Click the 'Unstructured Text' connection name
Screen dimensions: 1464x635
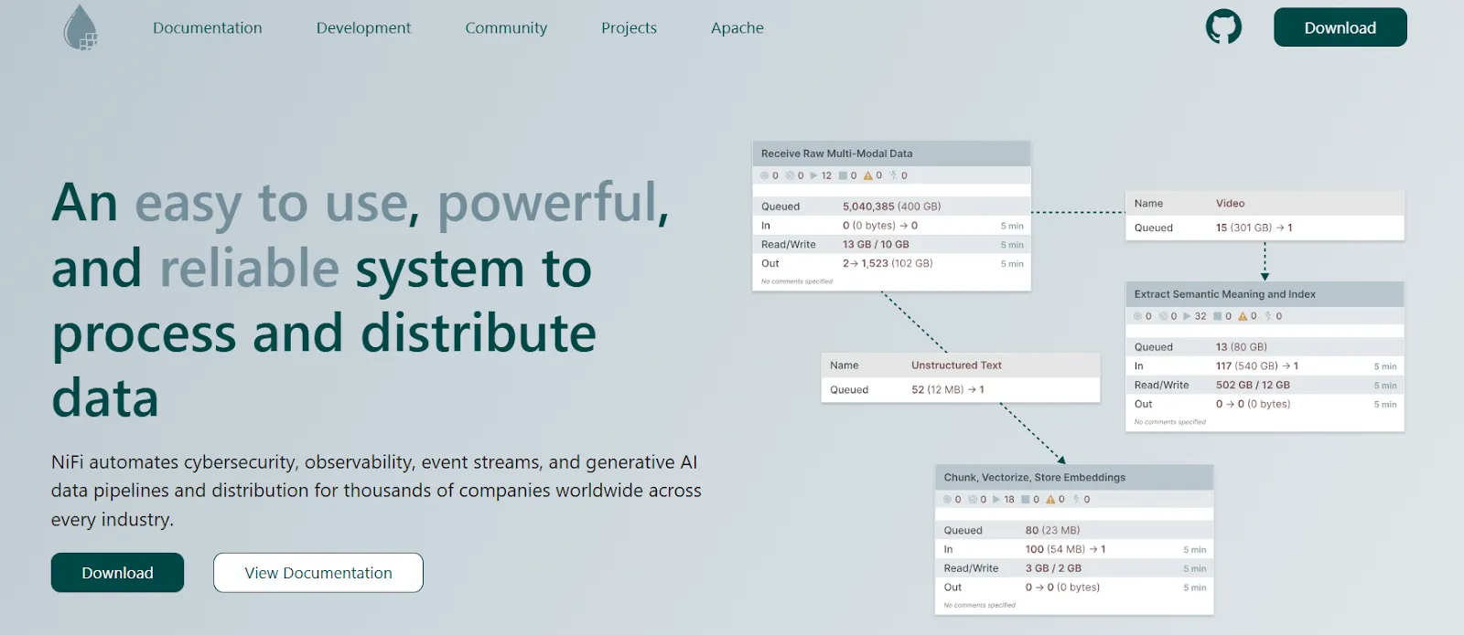point(956,365)
